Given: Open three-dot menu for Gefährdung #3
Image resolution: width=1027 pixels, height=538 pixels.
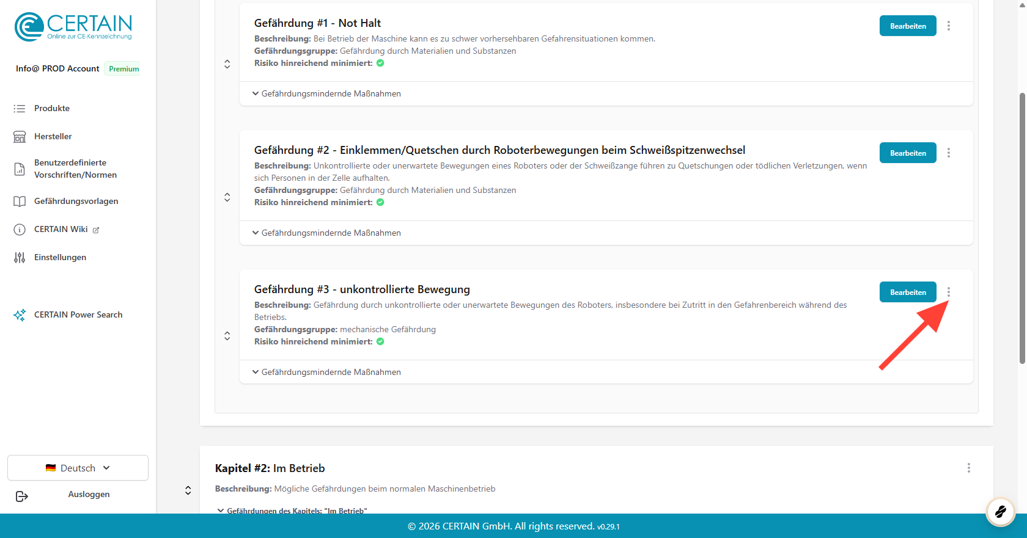Looking at the screenshot, I should 948,292.
